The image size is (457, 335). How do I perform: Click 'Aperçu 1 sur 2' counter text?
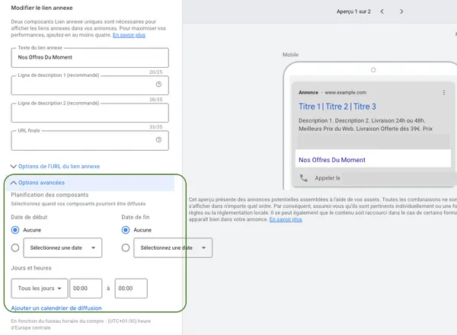pyautogui.click(x=353, y=11)
